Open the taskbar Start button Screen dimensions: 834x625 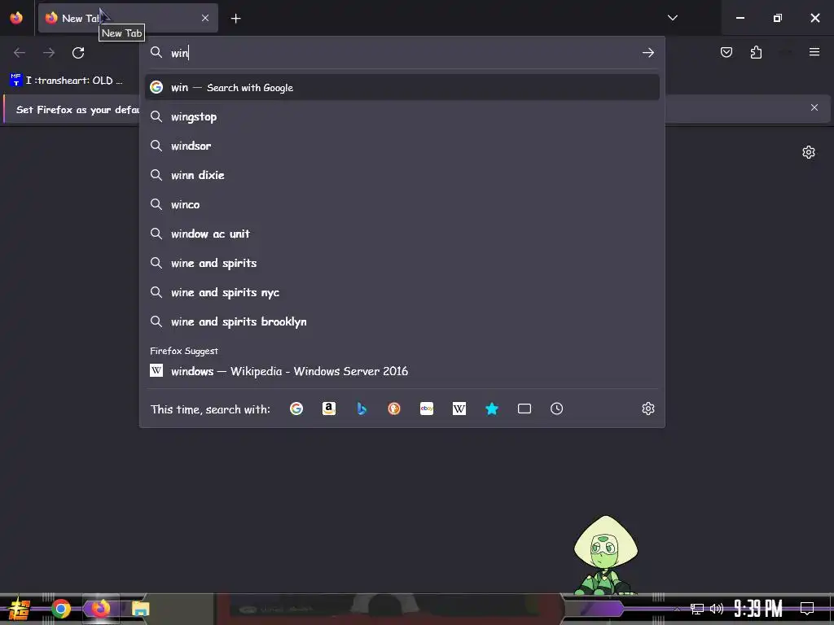click(20, 609)
